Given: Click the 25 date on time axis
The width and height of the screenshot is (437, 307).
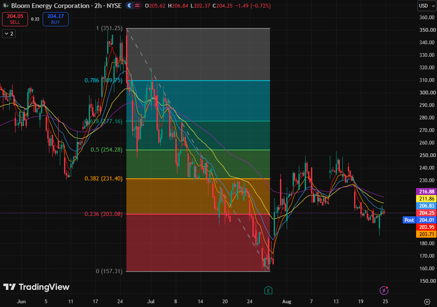Looking at the screenshot, I should click(385, 302).
